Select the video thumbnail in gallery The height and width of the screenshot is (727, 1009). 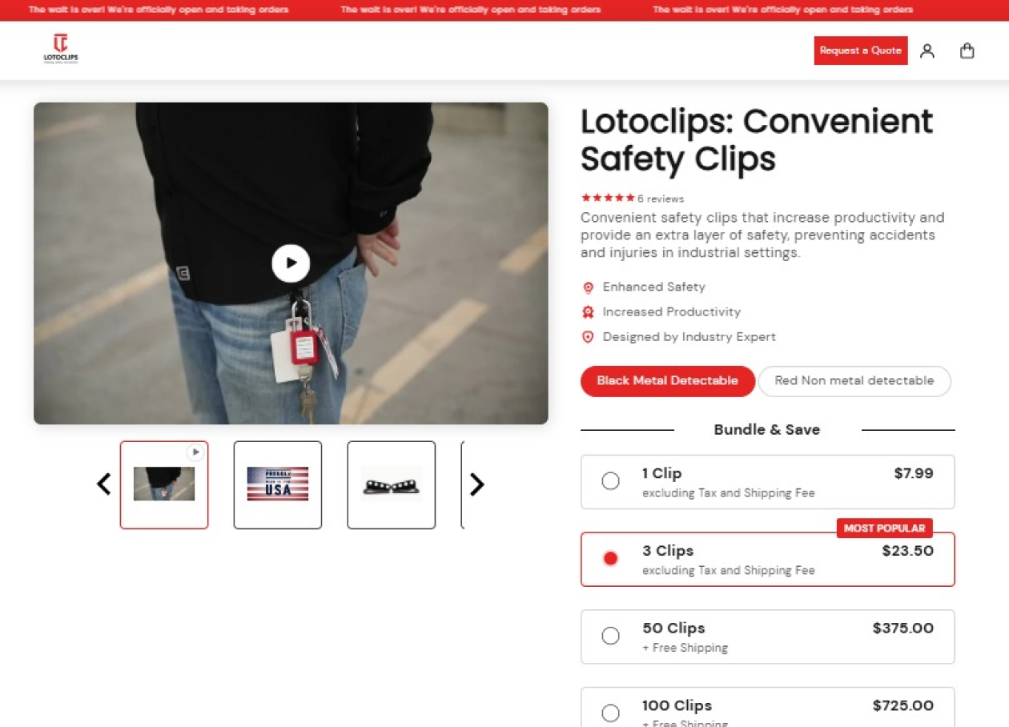164,484
